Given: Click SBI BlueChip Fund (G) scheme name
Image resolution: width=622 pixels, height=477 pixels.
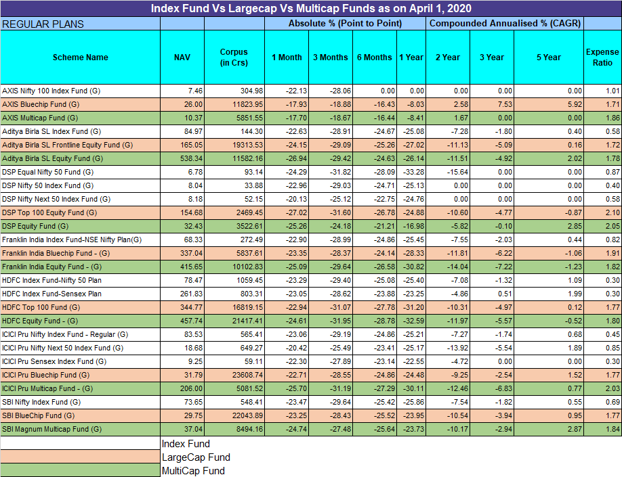Looking at the screenshot, I should point(38,415).
